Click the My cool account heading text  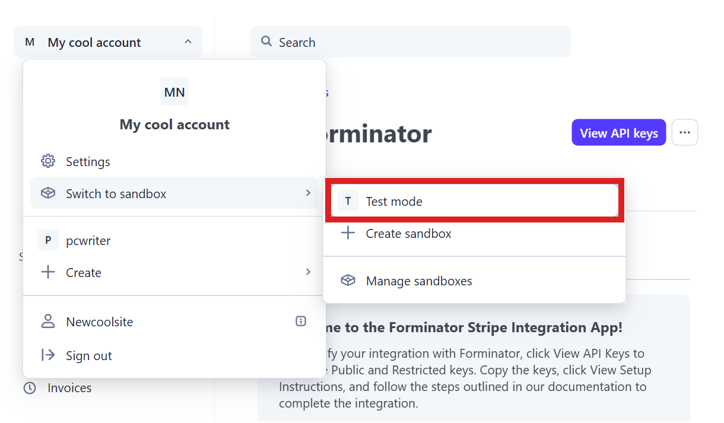[x=174, y=125]
